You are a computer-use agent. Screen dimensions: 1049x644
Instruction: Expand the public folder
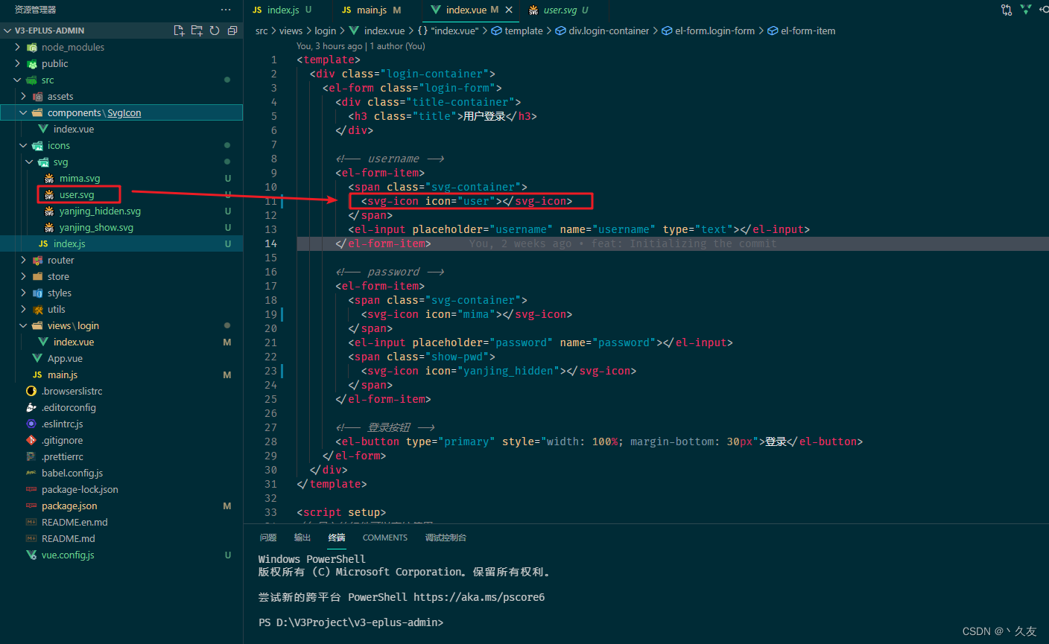(x=18, y=63)
